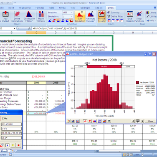Click the insert worksheet tab icon
This screenshot has width=157, height=157.
tap(13, 151)
